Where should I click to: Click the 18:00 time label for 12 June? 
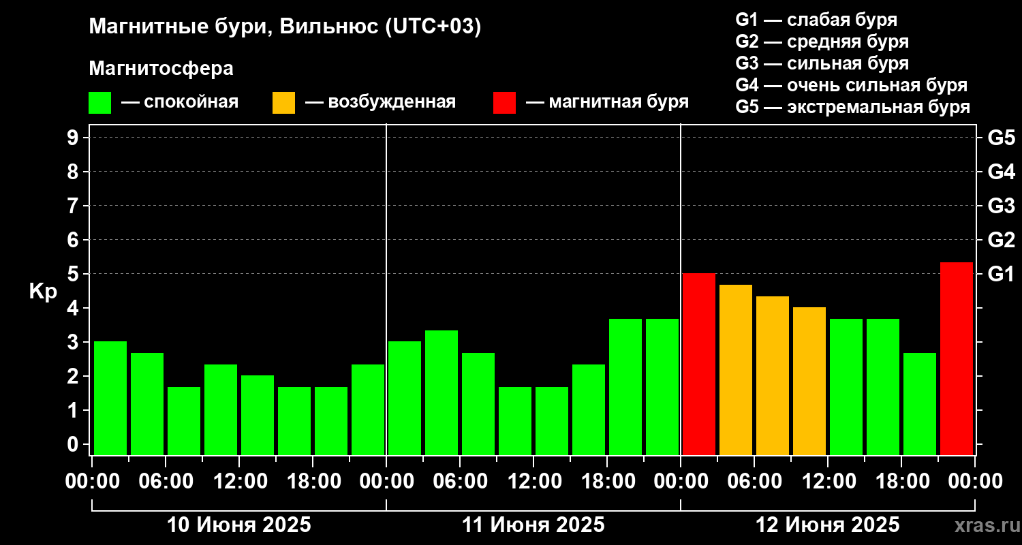coord(901,481)
